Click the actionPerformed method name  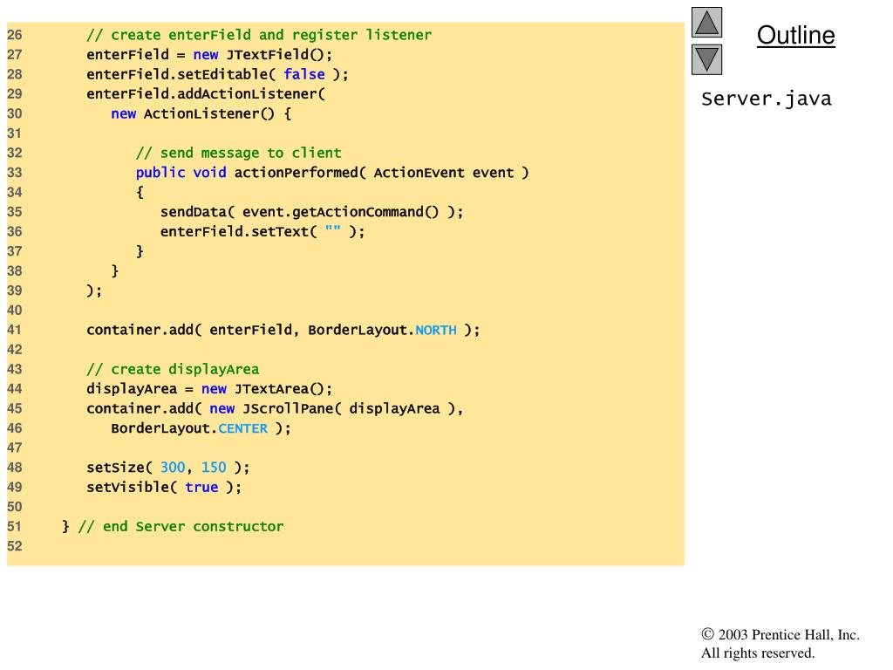[296, 173]
